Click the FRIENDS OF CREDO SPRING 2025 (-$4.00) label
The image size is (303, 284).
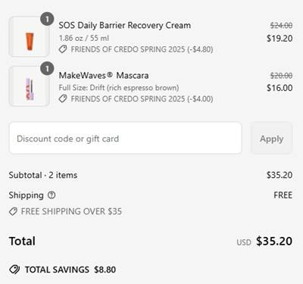click(x=142, y=98)
